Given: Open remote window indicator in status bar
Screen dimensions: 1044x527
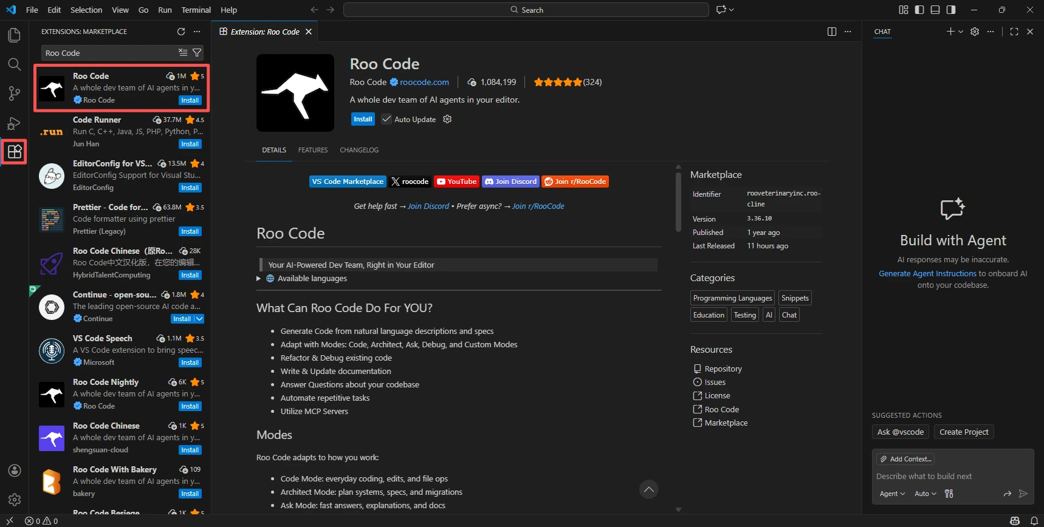Looking at the screenshot, I should click(10, 521).
